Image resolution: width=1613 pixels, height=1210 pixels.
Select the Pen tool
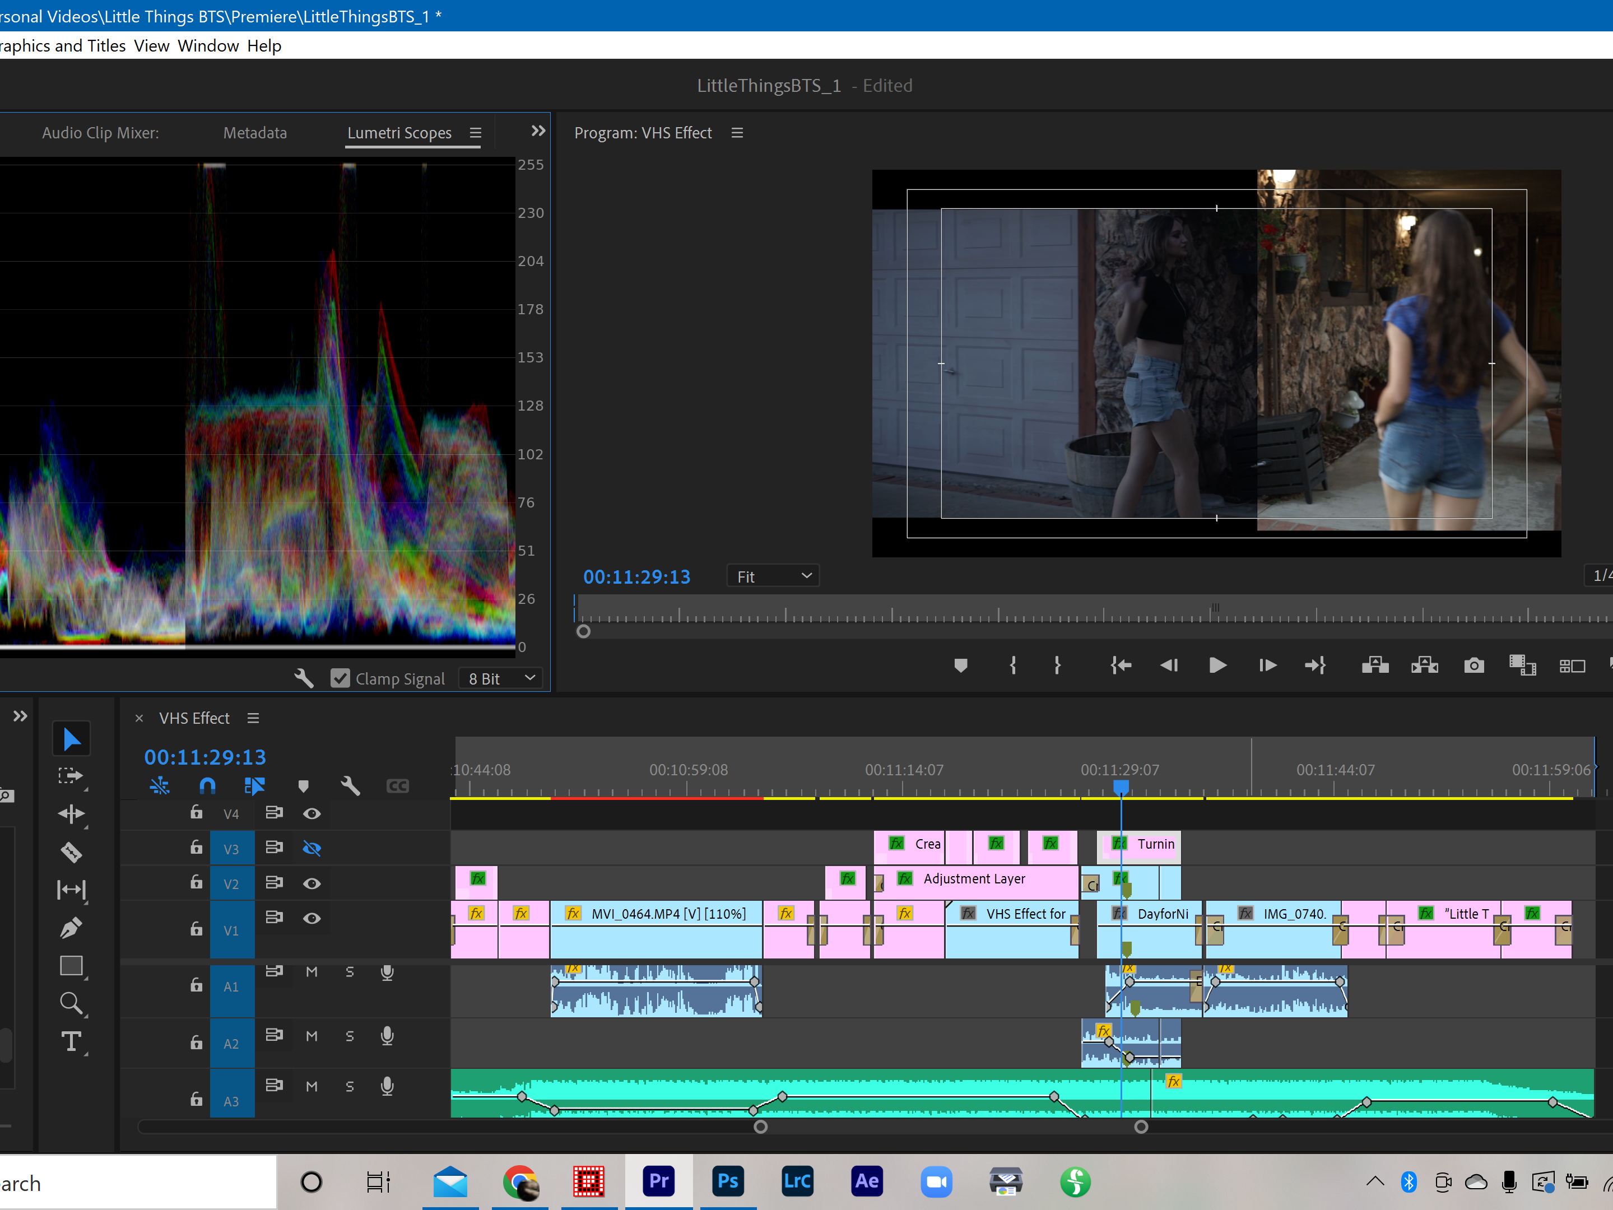click(71, 928)
